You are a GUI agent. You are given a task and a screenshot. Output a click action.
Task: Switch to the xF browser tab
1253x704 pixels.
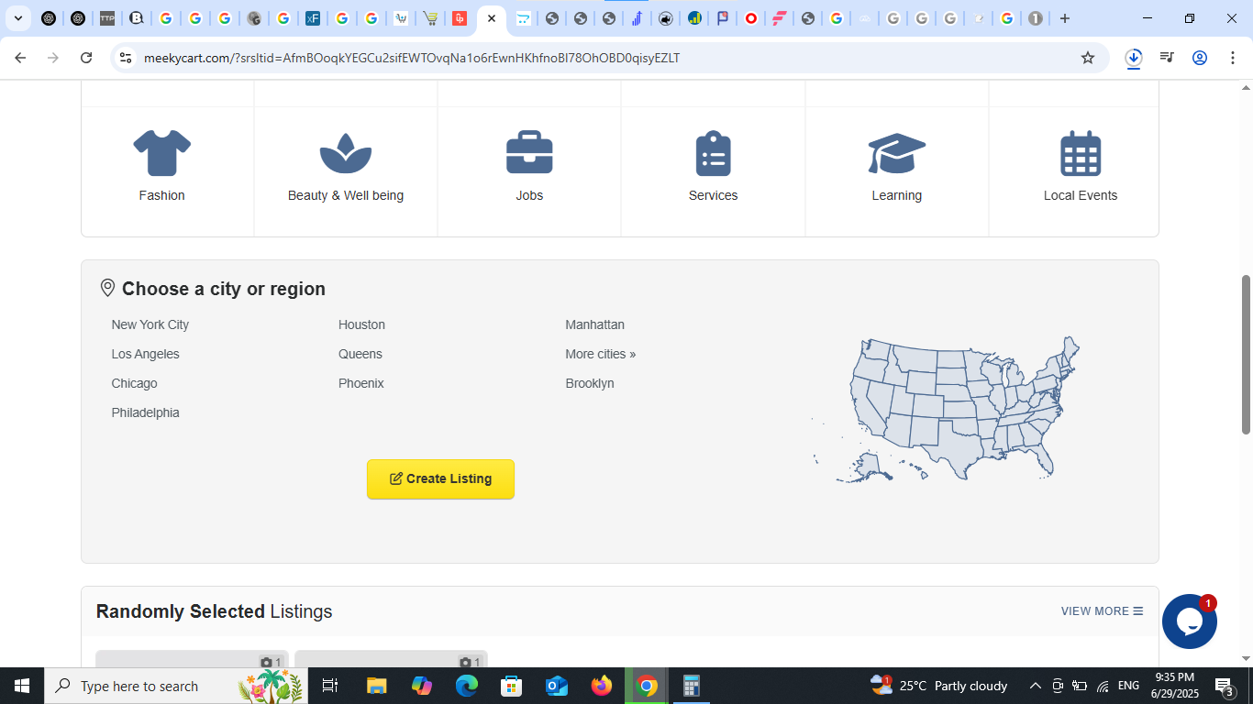313,18
